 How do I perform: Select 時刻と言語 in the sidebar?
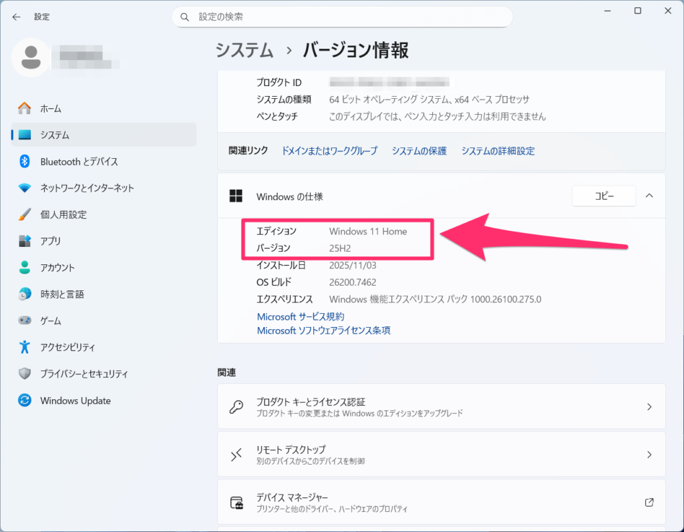click(61, 294)
